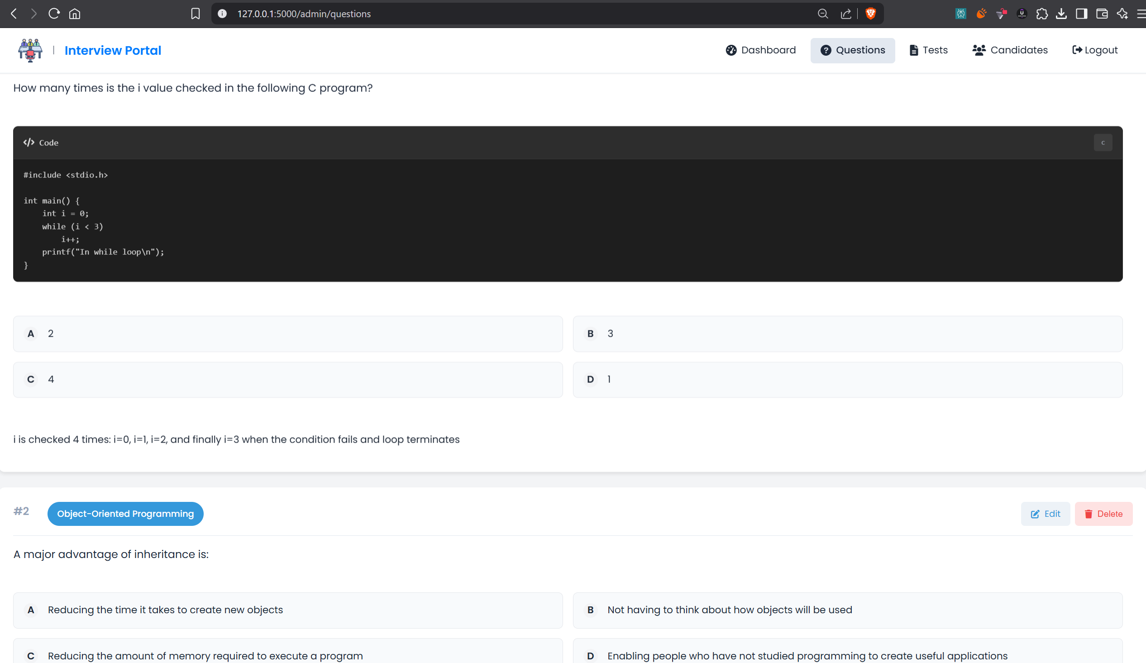Image resolution: width=1146 pixels, height=663 pixels.
Task: Click the 'c' language badge on code block
Action: [x=1103, y=143]
